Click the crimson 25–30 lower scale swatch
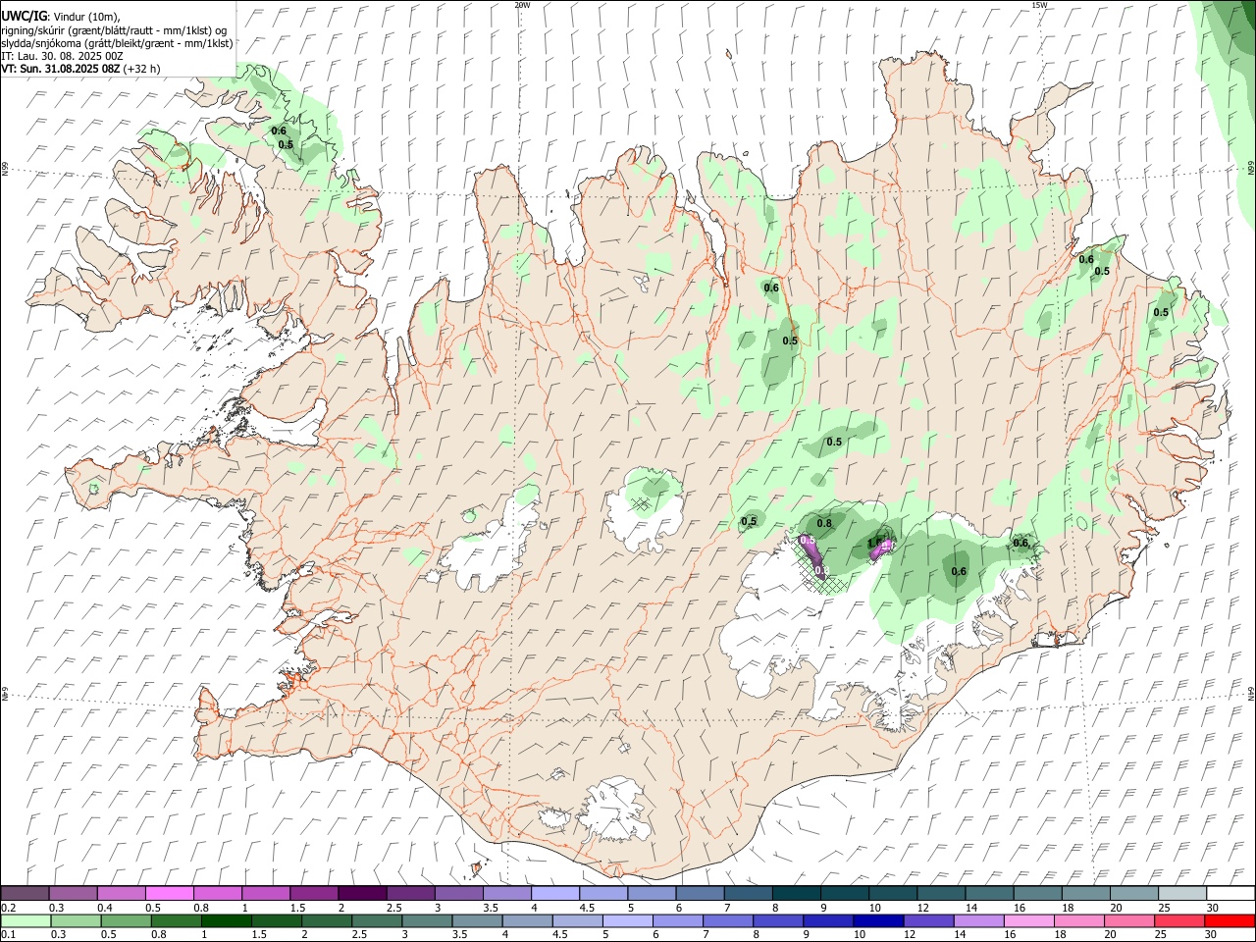Screen dimensions: 1256x942 tap(1178, 920)
